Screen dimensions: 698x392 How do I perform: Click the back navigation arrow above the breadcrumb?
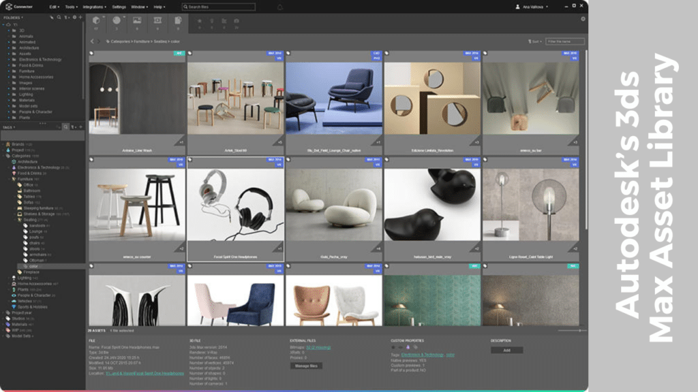[93, 42]
